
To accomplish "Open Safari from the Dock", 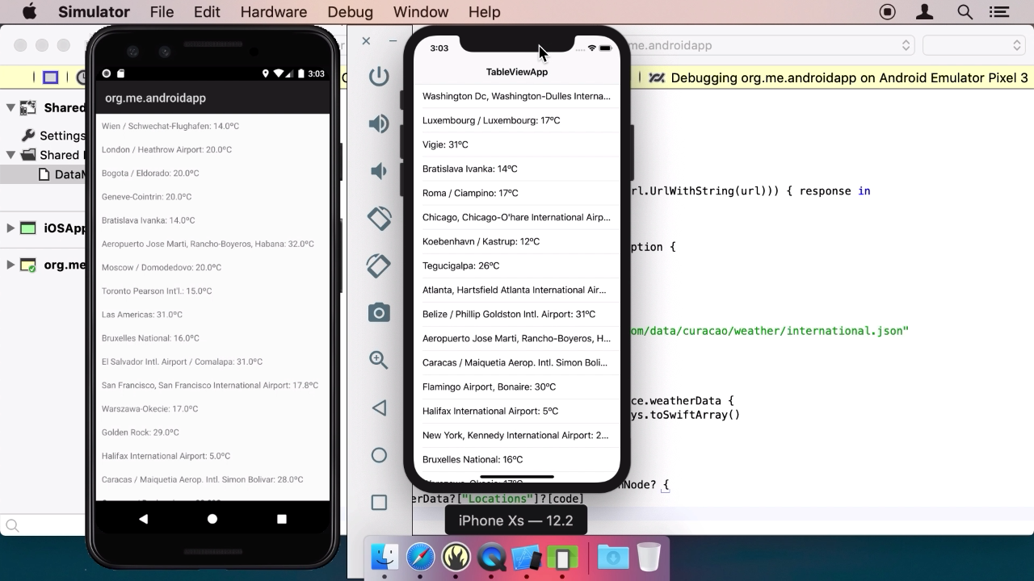I will [421, 557].
